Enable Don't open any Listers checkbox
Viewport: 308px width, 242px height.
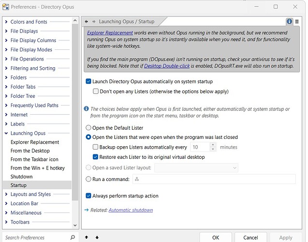pyautogui.click(x=96, y=91)
